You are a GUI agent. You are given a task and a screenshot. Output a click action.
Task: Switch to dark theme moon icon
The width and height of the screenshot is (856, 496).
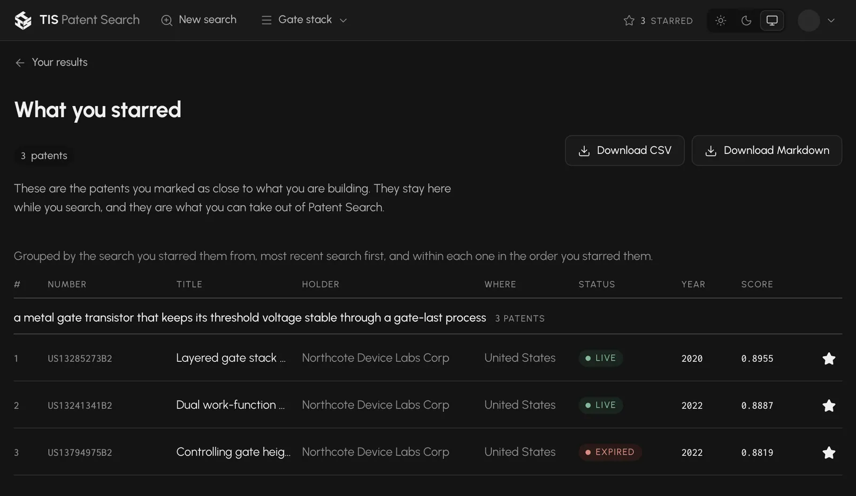tap(746, 20)
